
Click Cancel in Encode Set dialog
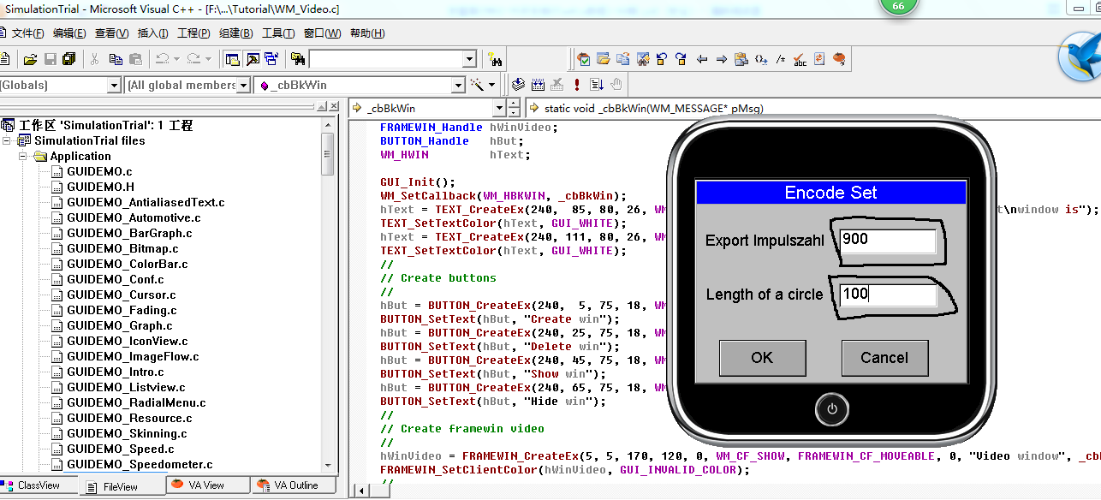click(x=884, y=358)
